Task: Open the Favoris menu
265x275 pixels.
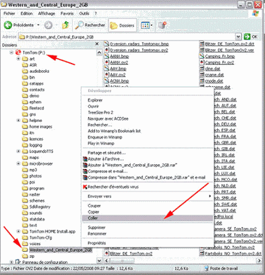Action: (67, 13)
